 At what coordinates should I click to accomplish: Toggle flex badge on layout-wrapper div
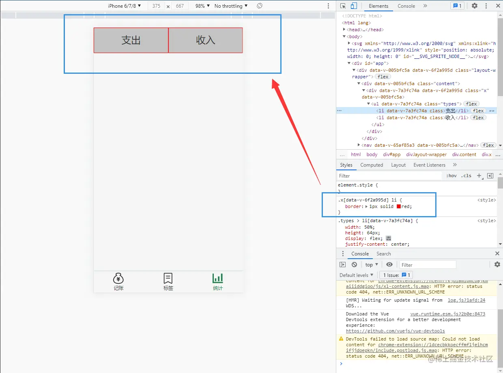[x=383, y=77]
